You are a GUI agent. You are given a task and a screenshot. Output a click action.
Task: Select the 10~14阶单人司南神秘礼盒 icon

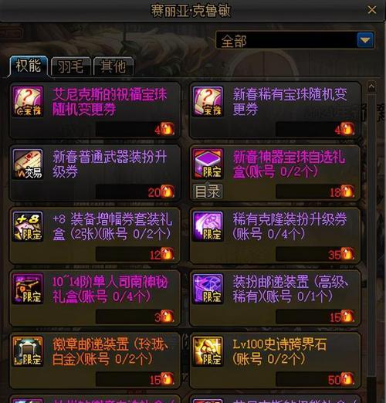(x=28, y=289)
